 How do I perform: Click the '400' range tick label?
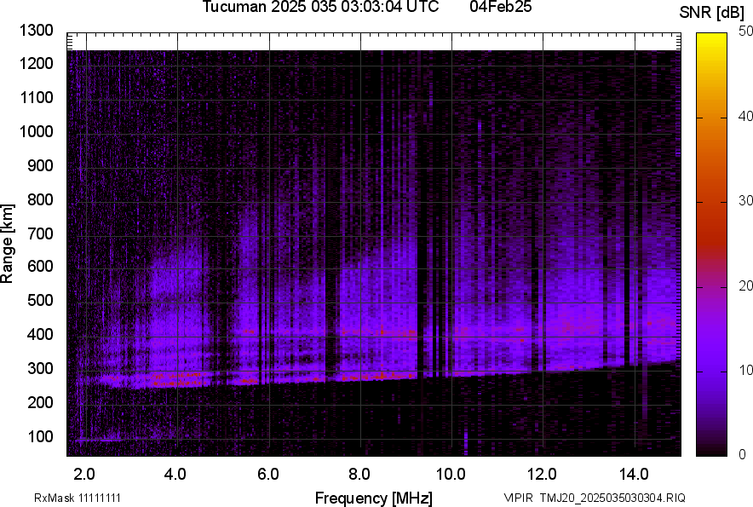click(x=40, y=335)
